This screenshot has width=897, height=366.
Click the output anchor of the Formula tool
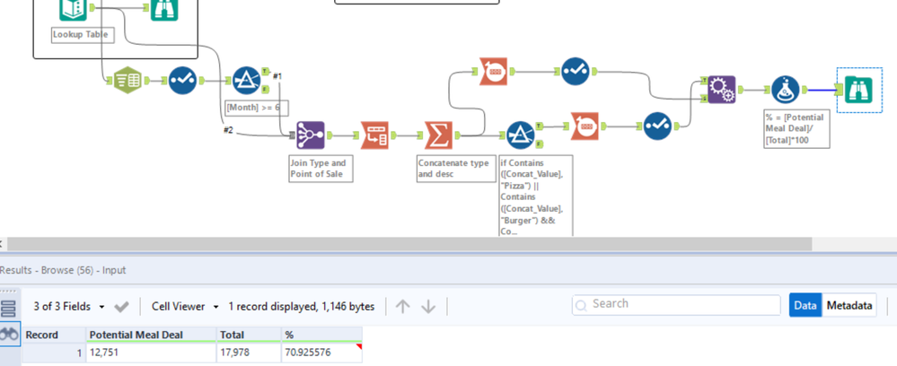805,90
